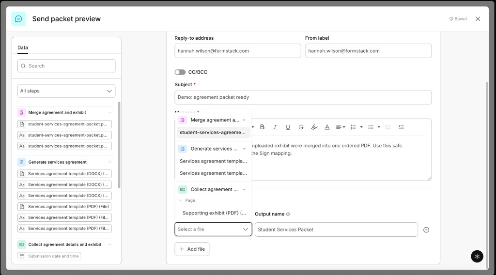Close the Send packet preview dialog

478,19
